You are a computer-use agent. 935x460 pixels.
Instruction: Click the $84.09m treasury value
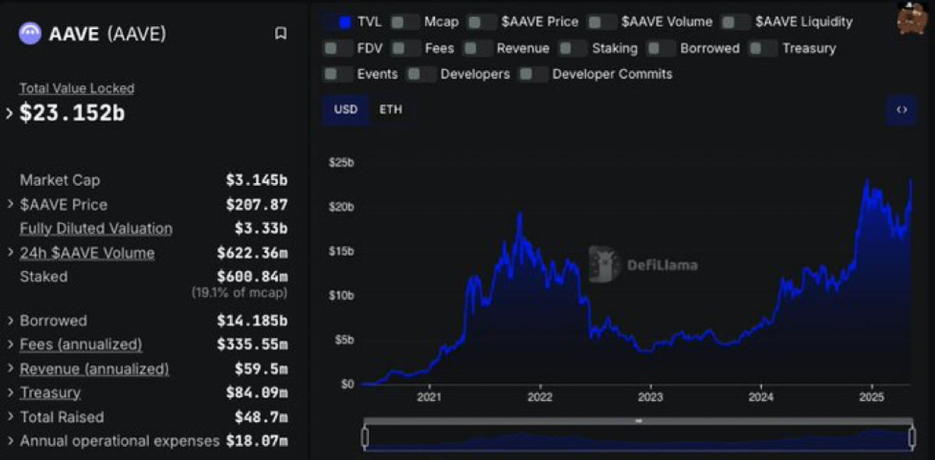click(x=256, y=393)
